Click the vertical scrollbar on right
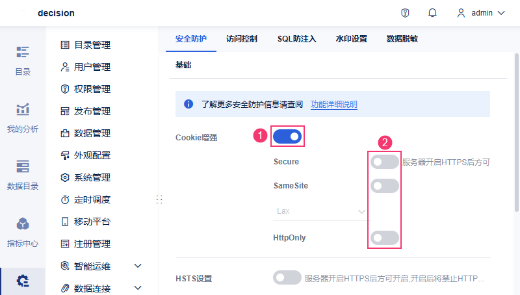Image resolution: width=520 pixels, height=295 pixels. coord(516,133)
